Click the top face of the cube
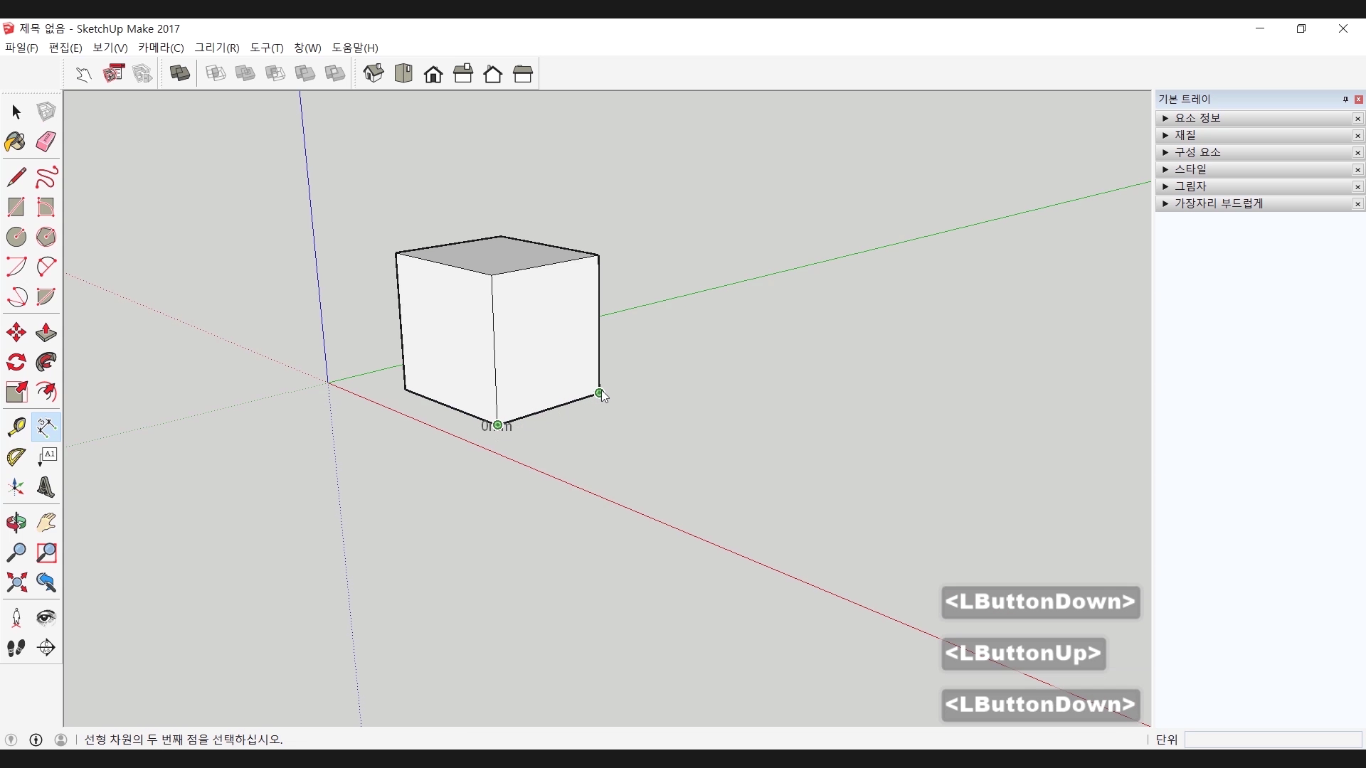 click(x=498, y=254)
